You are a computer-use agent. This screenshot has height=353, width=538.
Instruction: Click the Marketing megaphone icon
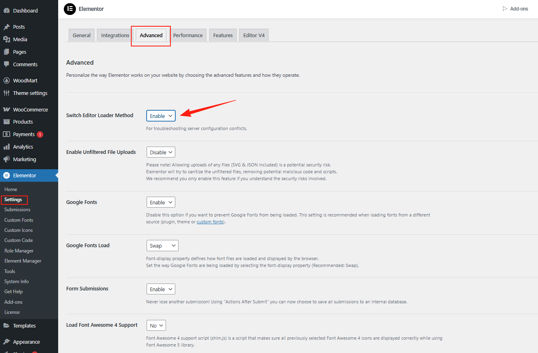[x=6, y=159]
